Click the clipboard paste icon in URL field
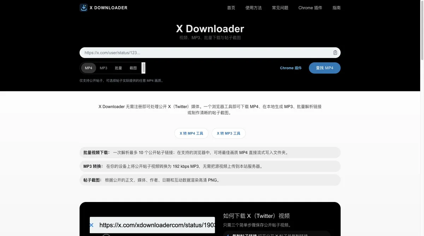This screenshot has height=236, width=424. point(335,53)
